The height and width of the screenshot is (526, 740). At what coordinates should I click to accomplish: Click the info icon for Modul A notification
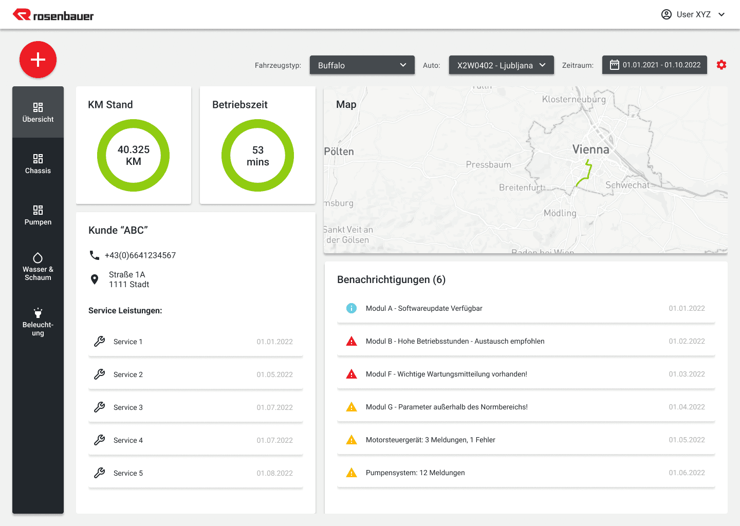coord(351,308)
